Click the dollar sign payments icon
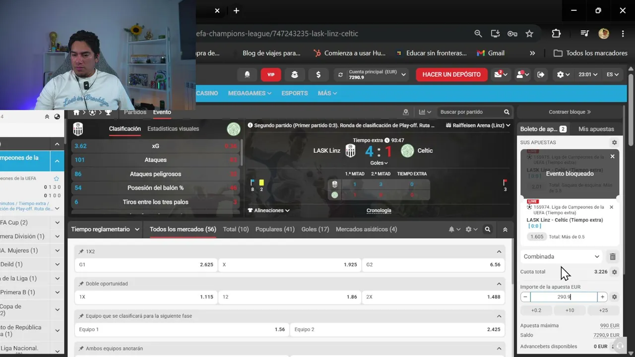Image resolution: width=635 pixels, height=357 pixels. tap(318, 74)
